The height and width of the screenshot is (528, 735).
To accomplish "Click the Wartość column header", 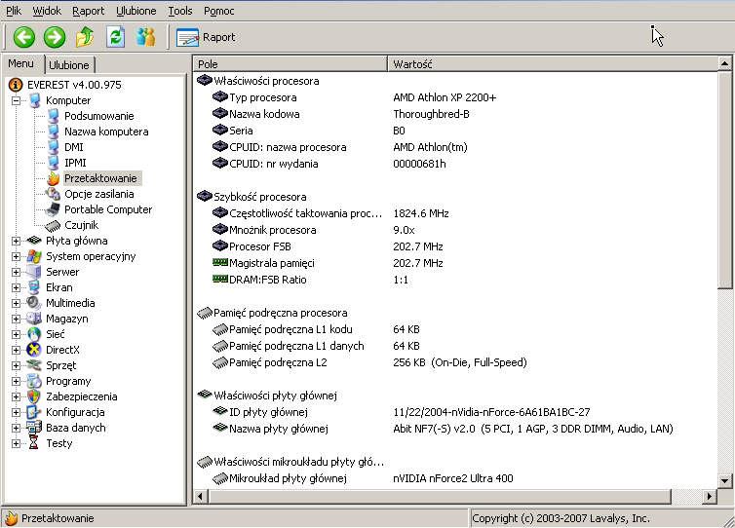I will pos(553,64).
